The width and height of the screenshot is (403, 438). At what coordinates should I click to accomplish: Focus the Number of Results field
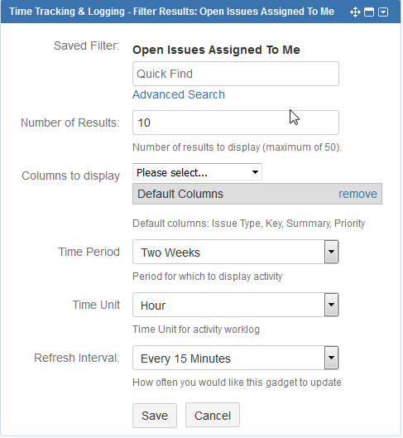(x=237, y=123)
